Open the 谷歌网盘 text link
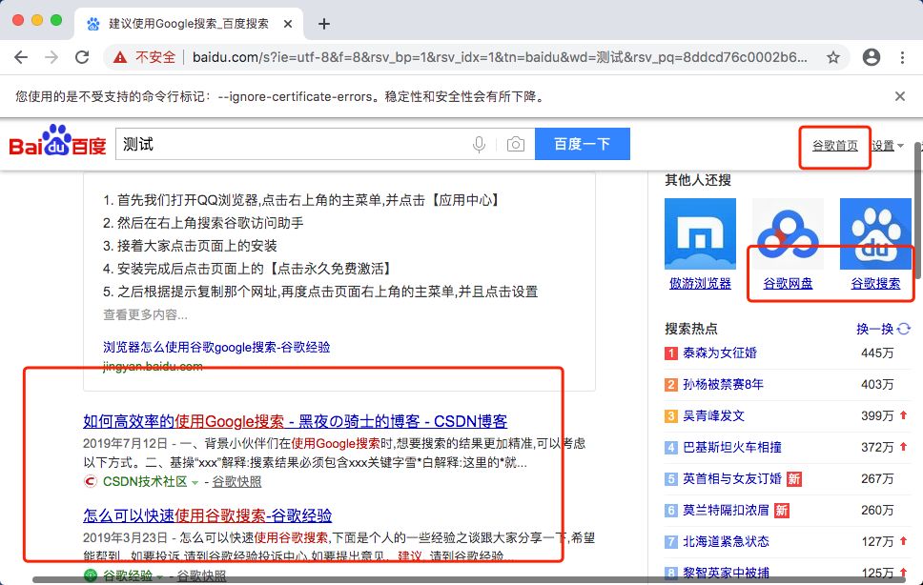 point(788,283)
